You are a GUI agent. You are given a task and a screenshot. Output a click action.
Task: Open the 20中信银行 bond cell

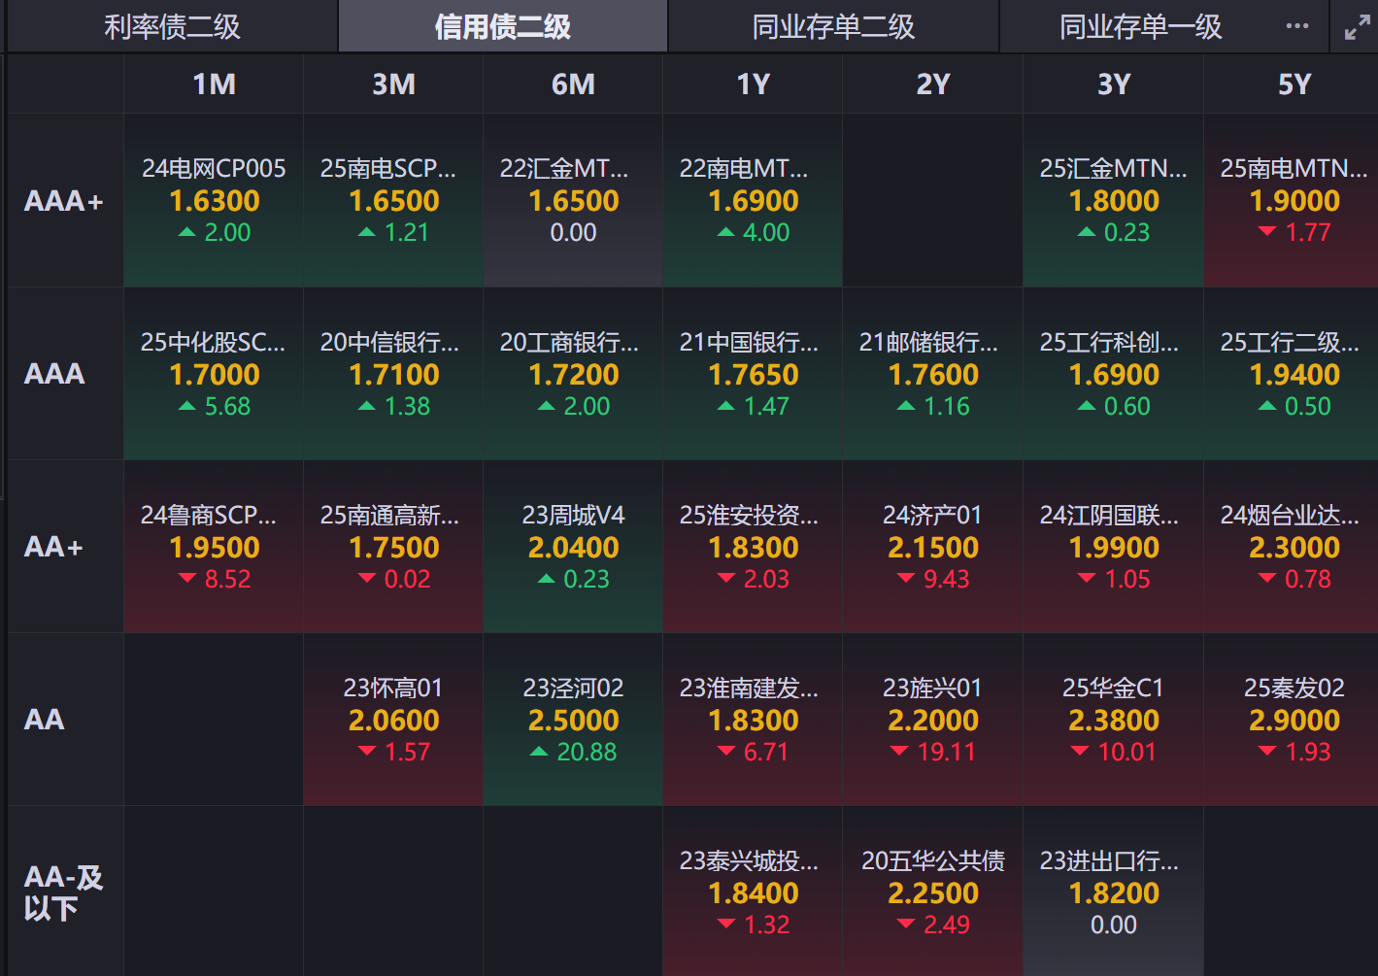coord(393,374)
